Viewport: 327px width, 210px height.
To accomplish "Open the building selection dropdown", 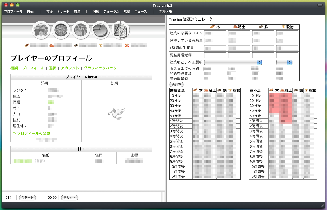I will [233, 62].
